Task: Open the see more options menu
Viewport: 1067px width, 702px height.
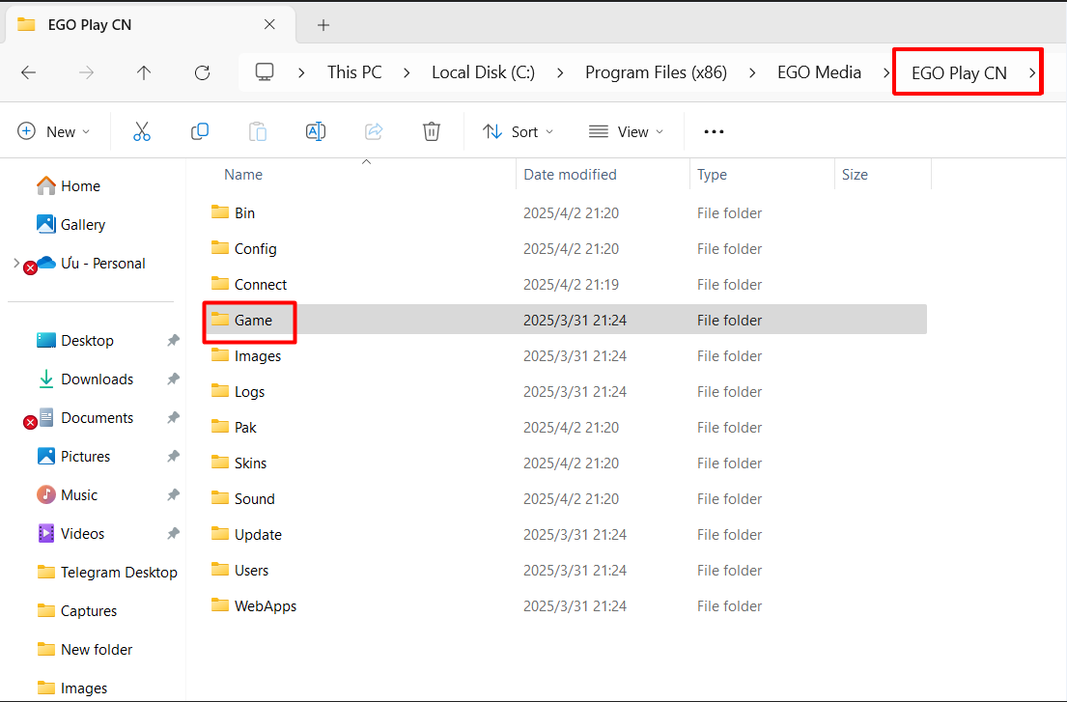Action: [x=714, y=132]
